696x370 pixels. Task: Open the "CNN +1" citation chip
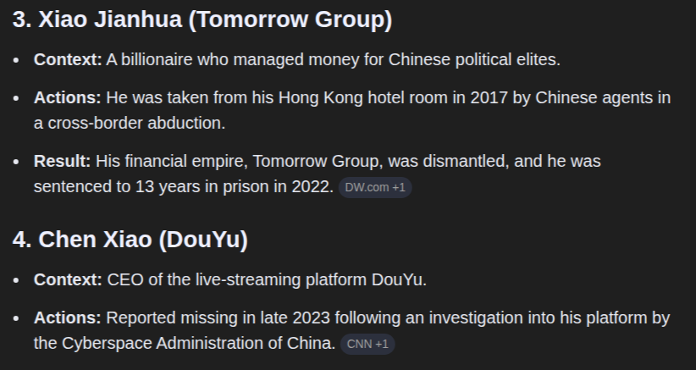tap(367, 344)
